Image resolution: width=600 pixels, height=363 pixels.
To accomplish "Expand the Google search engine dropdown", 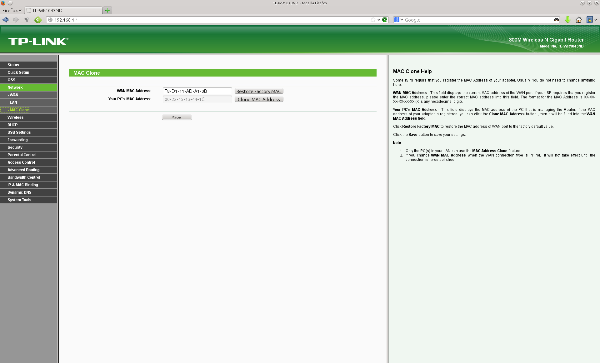I will (x=402, y=20).
